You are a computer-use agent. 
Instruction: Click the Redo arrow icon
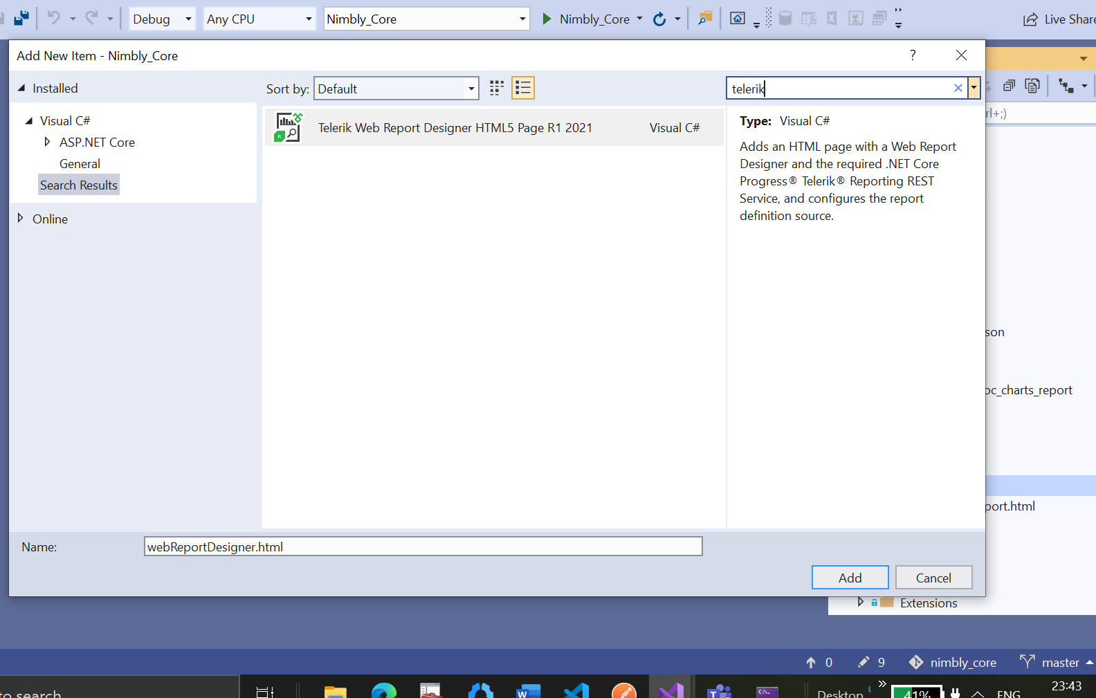coord(91,18)
